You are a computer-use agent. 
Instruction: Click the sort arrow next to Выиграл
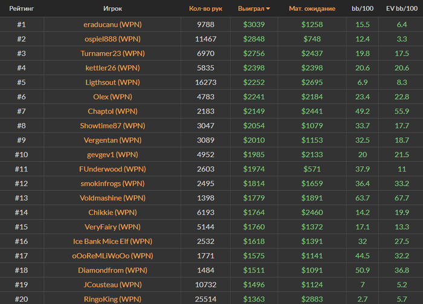pos(268,8)
